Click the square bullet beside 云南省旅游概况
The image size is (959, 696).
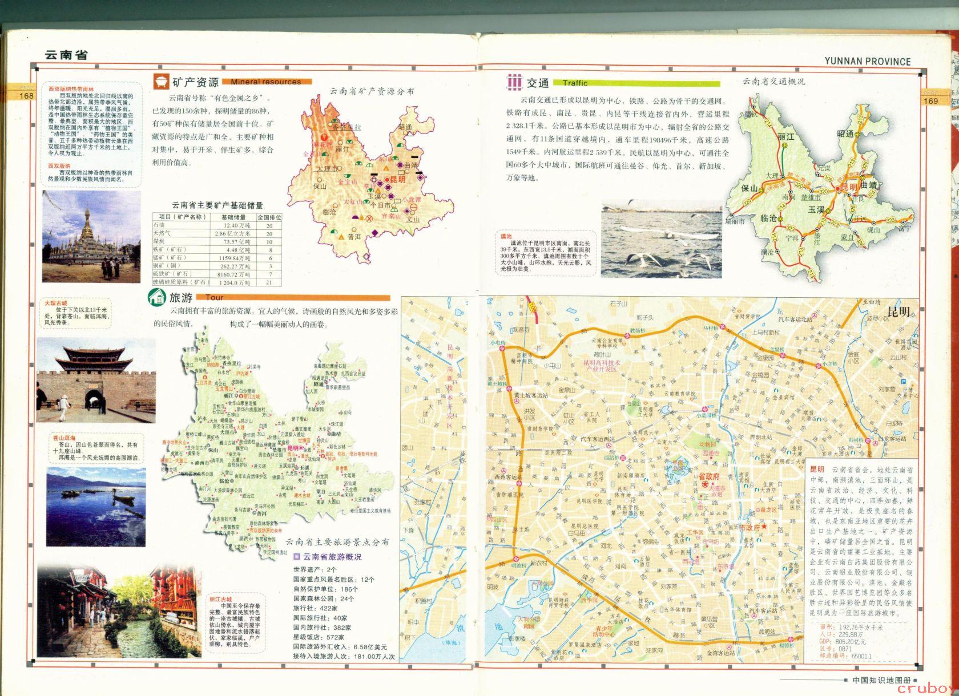(296, 557)
